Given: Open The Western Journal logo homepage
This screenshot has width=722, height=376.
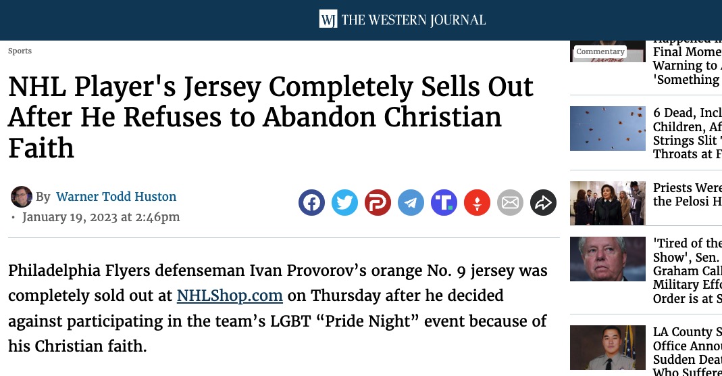Looking at the screenshot, I should tap(403, 20).
